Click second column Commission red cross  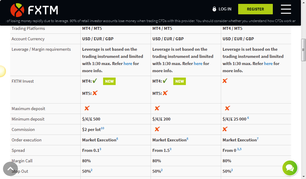tap(157, 129)
